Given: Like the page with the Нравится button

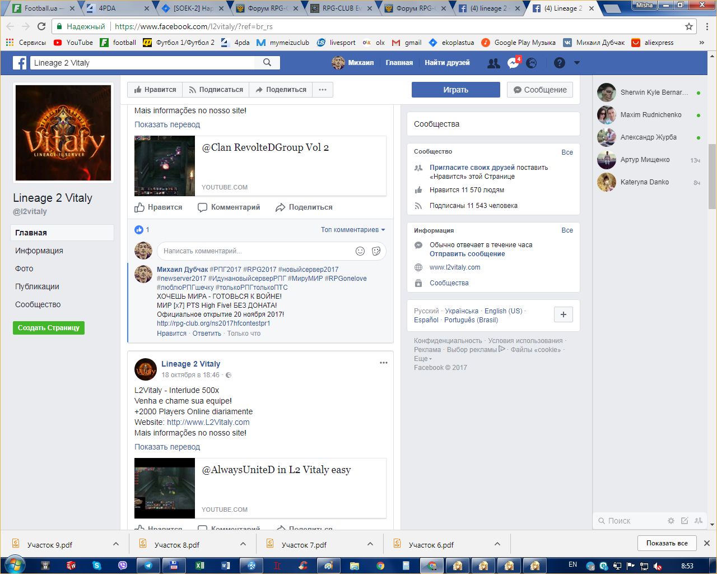Looking at the screenshot, I should click(155, 90).
